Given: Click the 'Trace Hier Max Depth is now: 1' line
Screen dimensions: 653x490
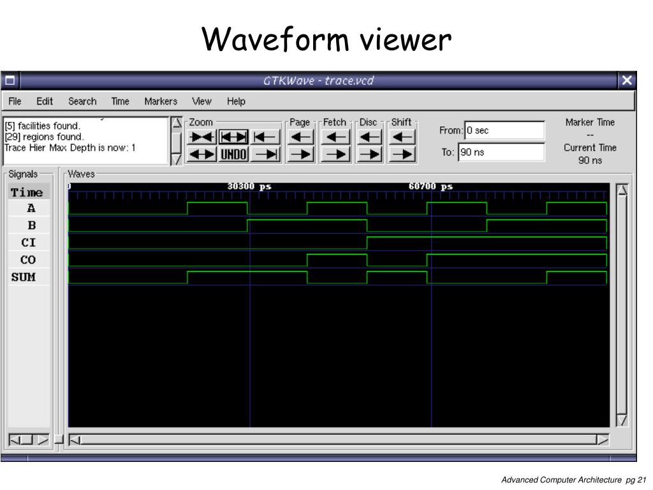Looking at the screenshot, I should point(70,148).
